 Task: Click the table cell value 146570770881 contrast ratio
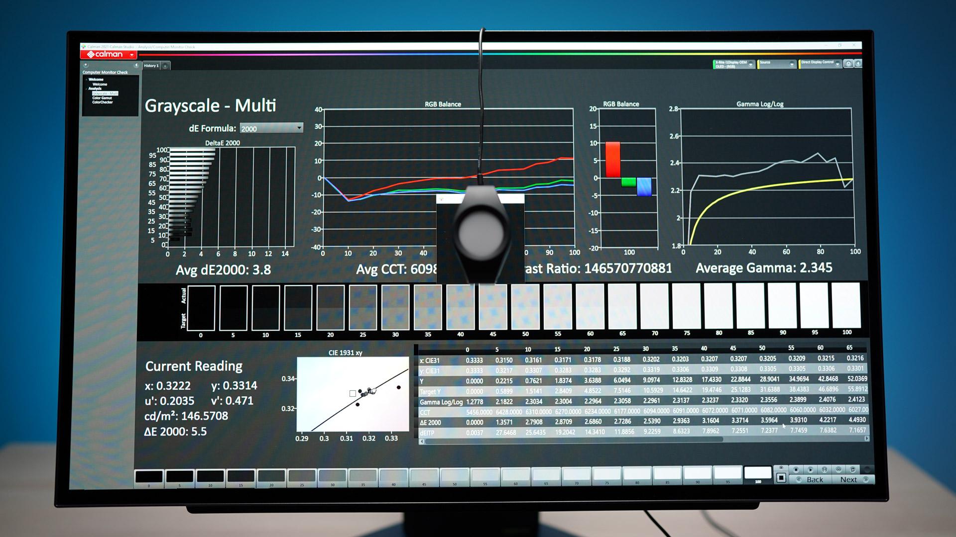(628, 268)
